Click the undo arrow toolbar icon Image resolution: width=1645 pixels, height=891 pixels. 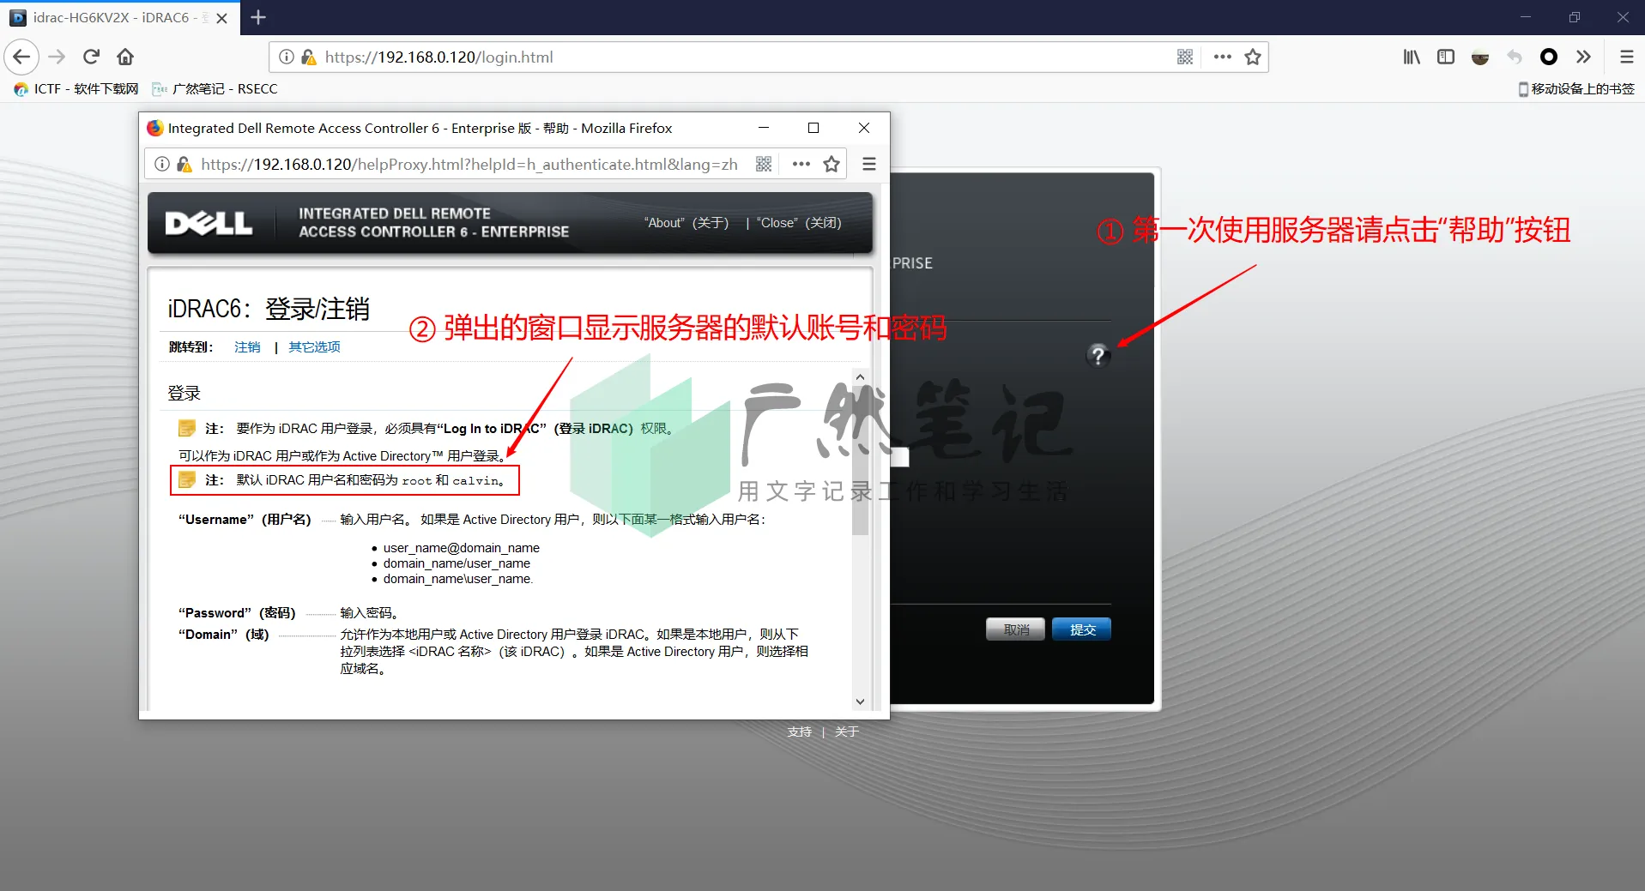1515,57
